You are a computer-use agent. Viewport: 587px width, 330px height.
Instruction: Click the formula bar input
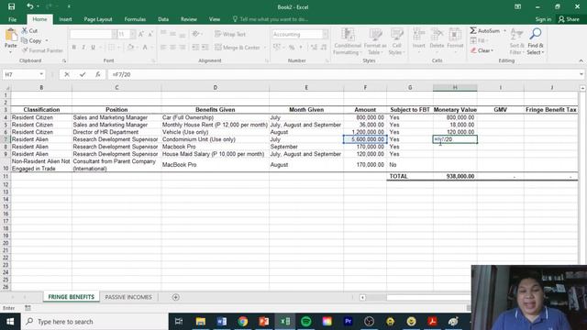(342, 74)
